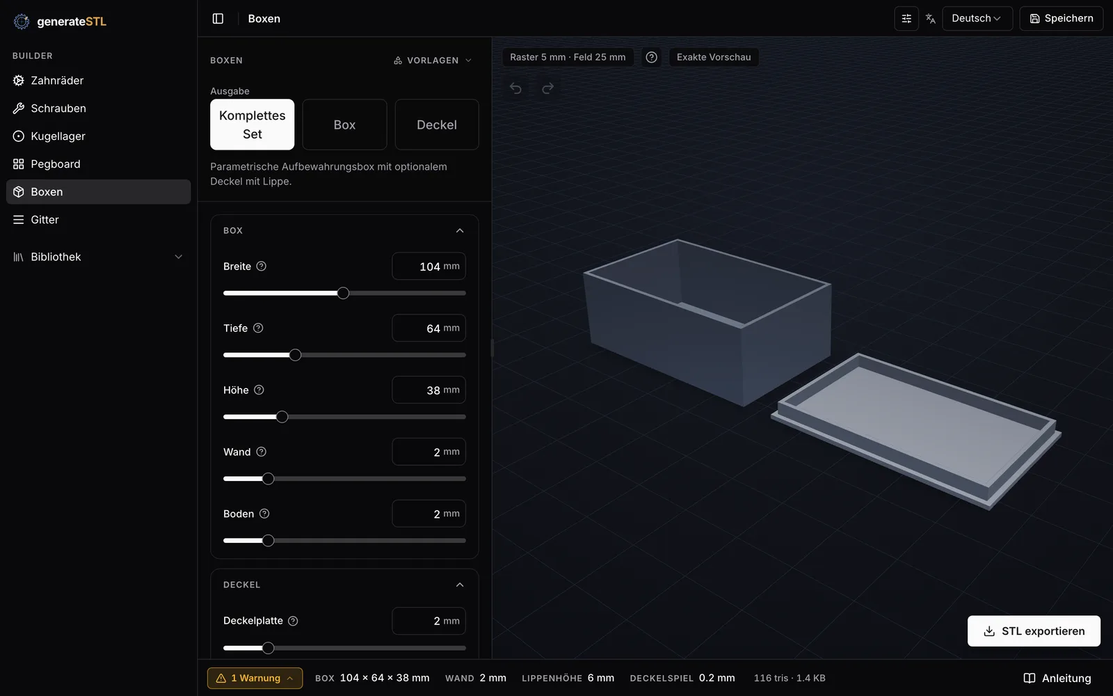Select Komplettes Set output
Screen dimensions: 1113x696
(253, 125)
